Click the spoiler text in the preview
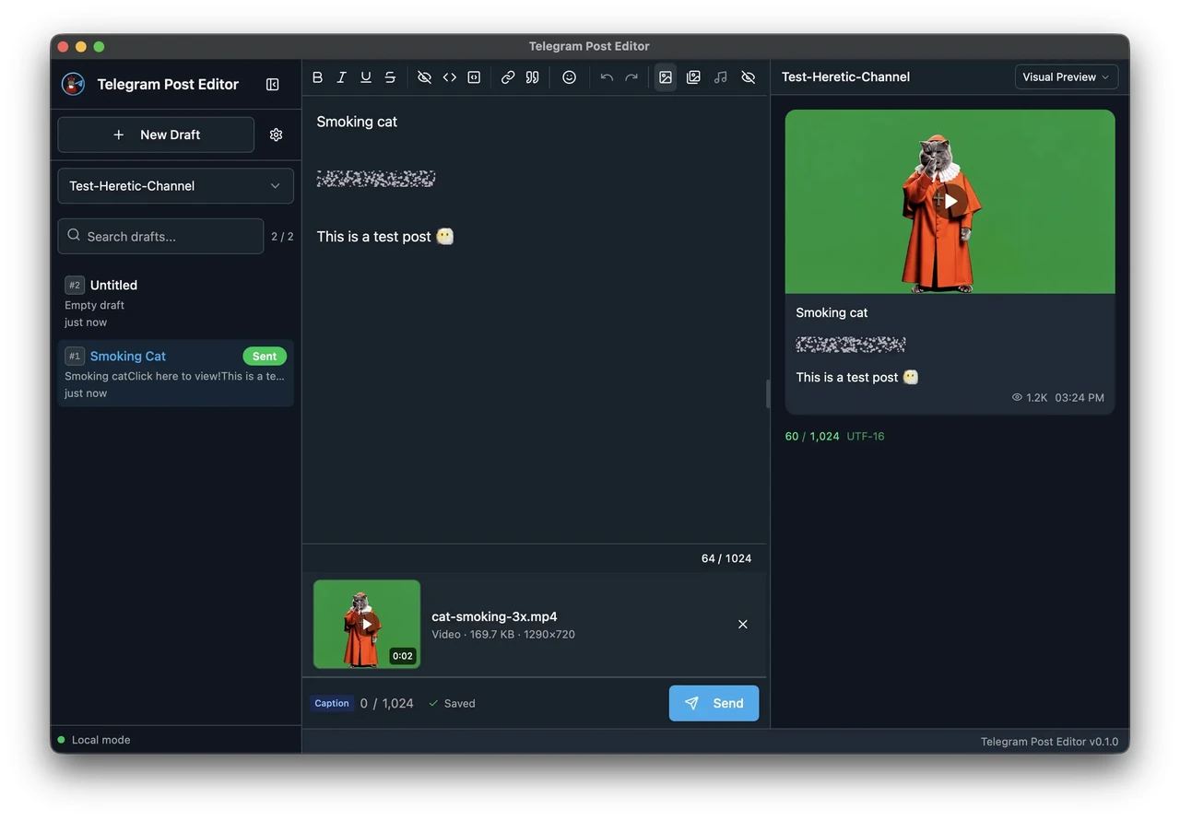 click(851, 345)
